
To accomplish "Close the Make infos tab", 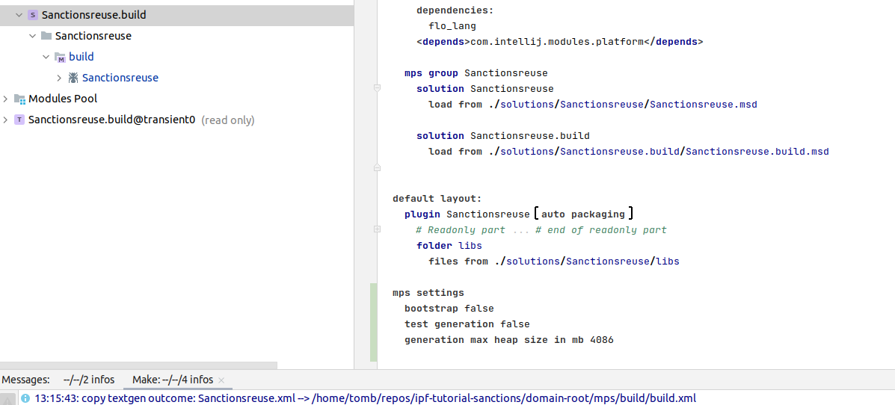I will (221, 380).
